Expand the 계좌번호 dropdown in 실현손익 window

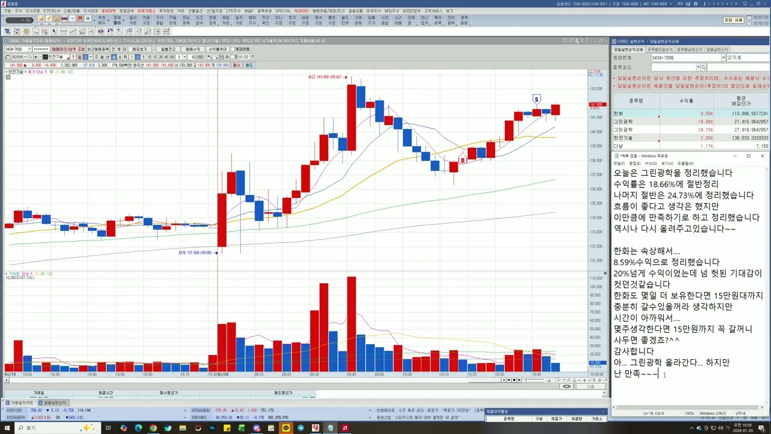(723, 57)
